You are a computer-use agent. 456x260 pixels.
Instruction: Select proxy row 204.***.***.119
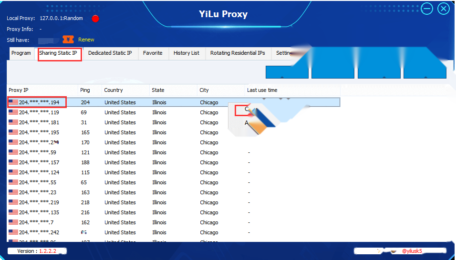coord(174,112)
